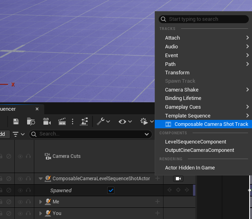Open the Audio submenu
This screenshot has height=219, width=252.
(204, 47)
